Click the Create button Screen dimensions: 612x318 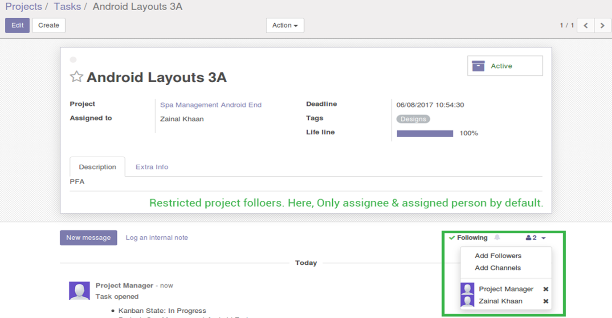tap(49, 25)
